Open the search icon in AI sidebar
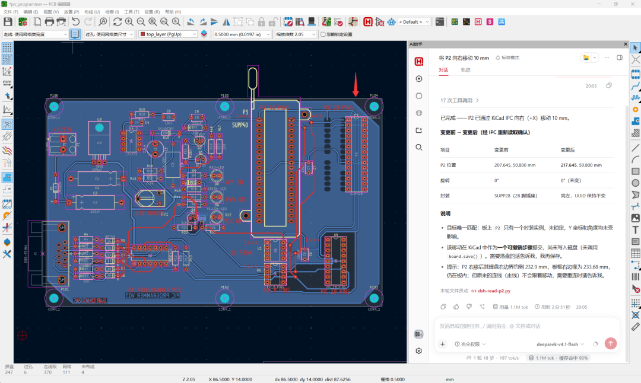 418,148
